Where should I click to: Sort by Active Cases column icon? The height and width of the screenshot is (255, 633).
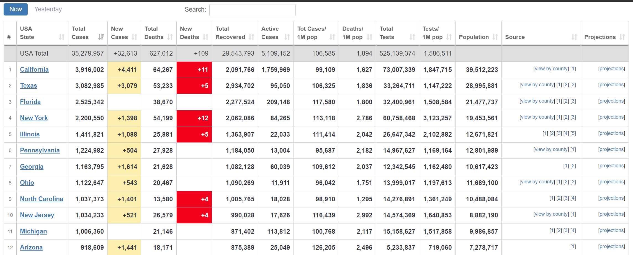(287, 37)
